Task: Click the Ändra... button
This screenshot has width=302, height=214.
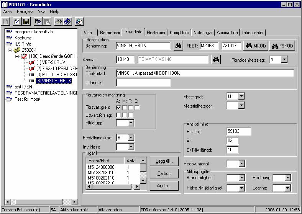Action: tap(164, 186)
